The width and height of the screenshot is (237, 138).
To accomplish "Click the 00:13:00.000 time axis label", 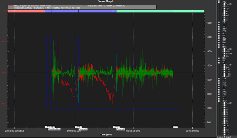I will pos(192,131).
